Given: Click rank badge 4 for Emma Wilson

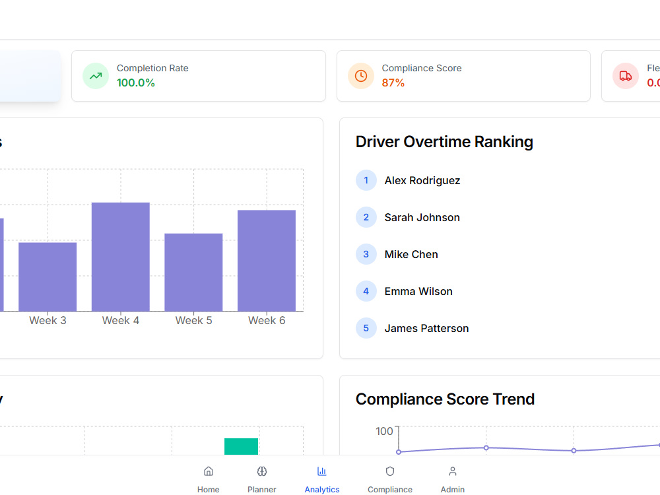Looking at the screenshot, I should [x=366, y=291].
